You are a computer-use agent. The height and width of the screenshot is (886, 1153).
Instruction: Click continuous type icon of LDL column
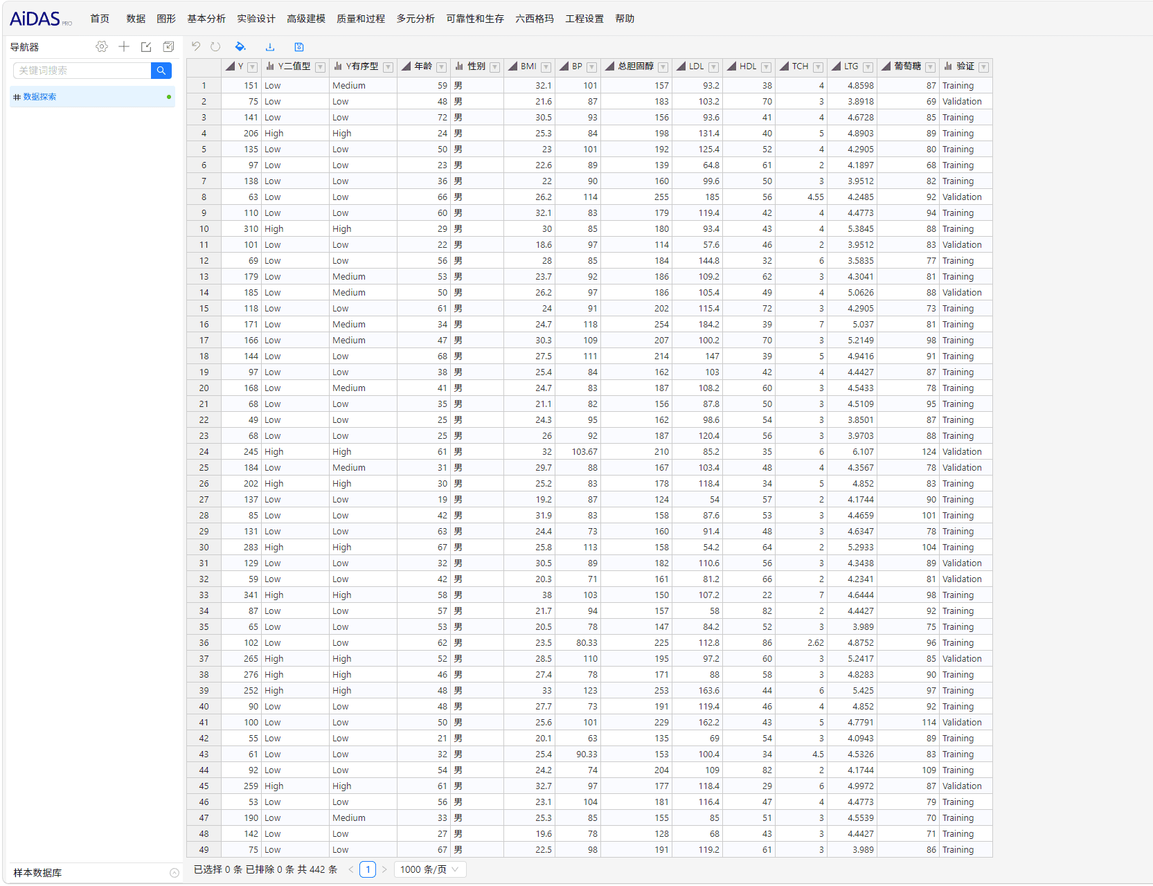click(681, 66)
